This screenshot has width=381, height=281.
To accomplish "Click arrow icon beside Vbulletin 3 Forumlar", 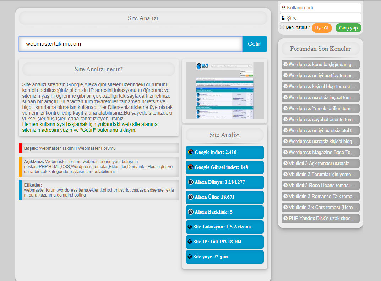I will 285,174.
